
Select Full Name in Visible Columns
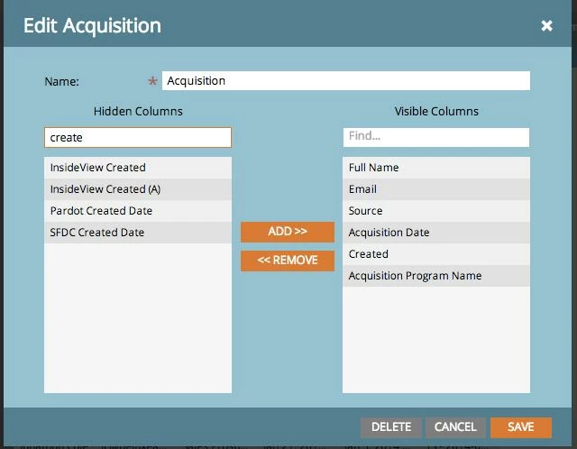[436, 168]
